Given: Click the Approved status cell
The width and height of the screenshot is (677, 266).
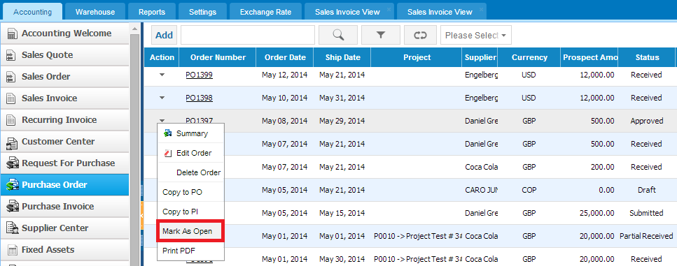Looking at the screenshot, I should coord(646,121).
